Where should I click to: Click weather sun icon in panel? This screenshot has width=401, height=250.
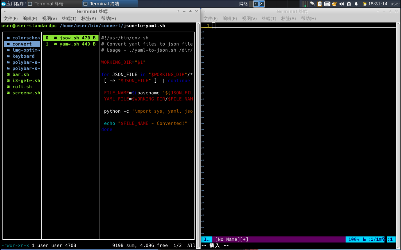365,4
